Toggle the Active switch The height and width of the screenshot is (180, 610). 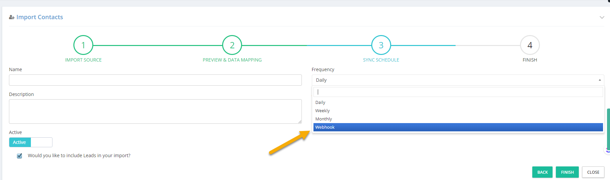[x=31, y=142]
